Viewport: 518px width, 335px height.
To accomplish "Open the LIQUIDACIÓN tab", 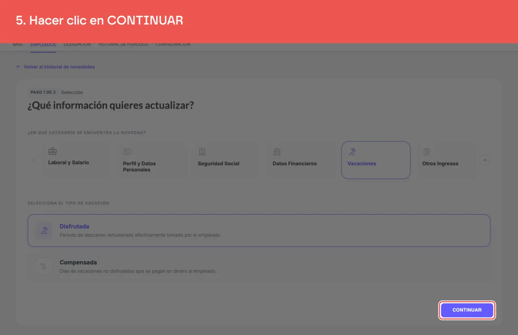I will [77, 44].
